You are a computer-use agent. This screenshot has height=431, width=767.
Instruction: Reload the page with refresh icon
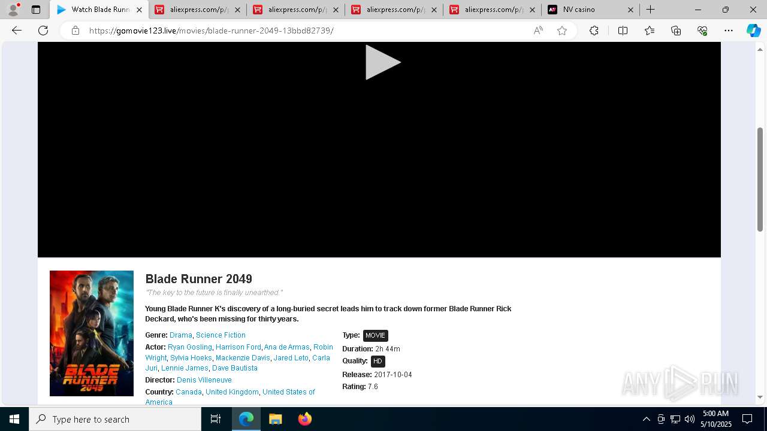43,31
